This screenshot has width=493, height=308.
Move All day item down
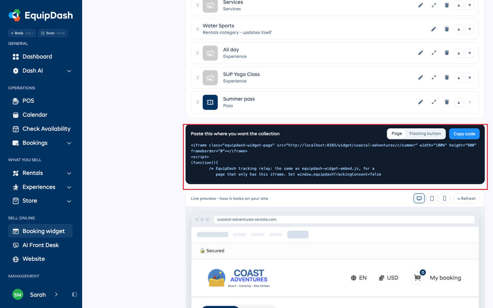[x=470, y=53]
